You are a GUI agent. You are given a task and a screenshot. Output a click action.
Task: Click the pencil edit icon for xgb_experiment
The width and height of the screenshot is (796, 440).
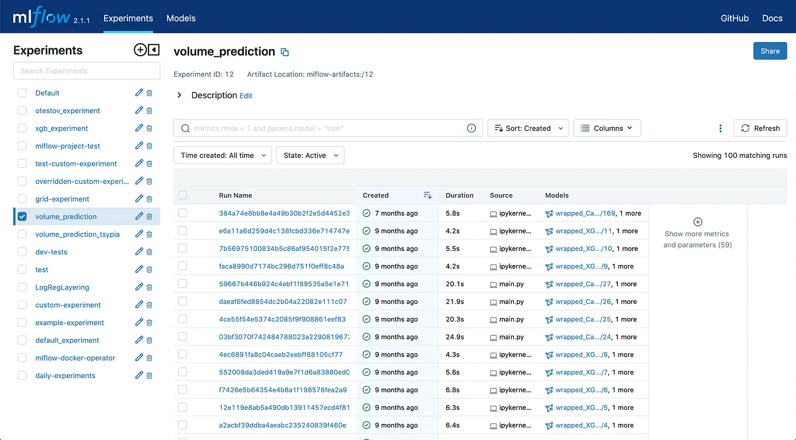pos(139,128)
